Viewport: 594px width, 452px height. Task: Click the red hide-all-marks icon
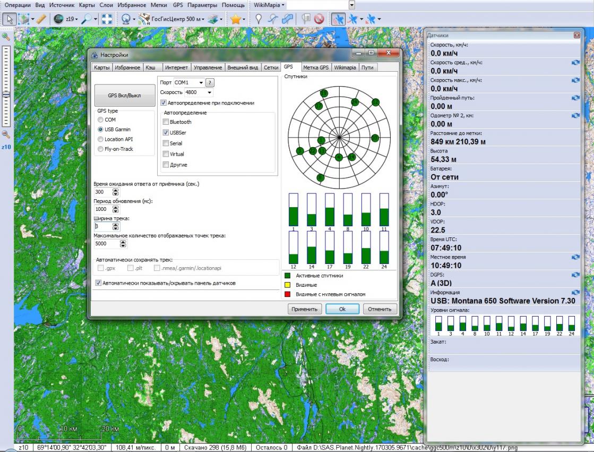tap(318, 19)
